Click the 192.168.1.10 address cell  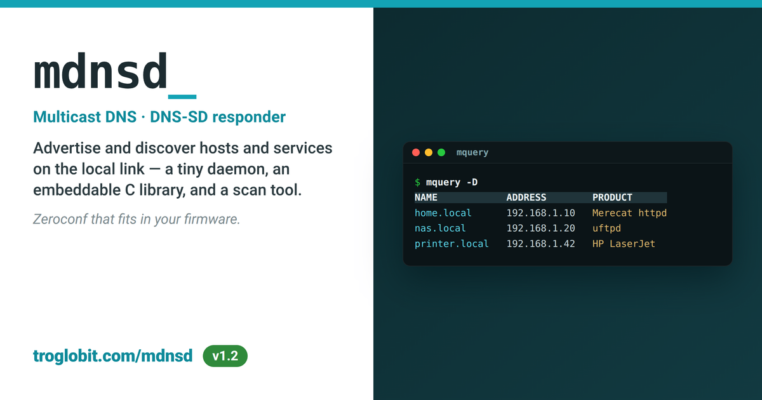(x=540, y=213)
